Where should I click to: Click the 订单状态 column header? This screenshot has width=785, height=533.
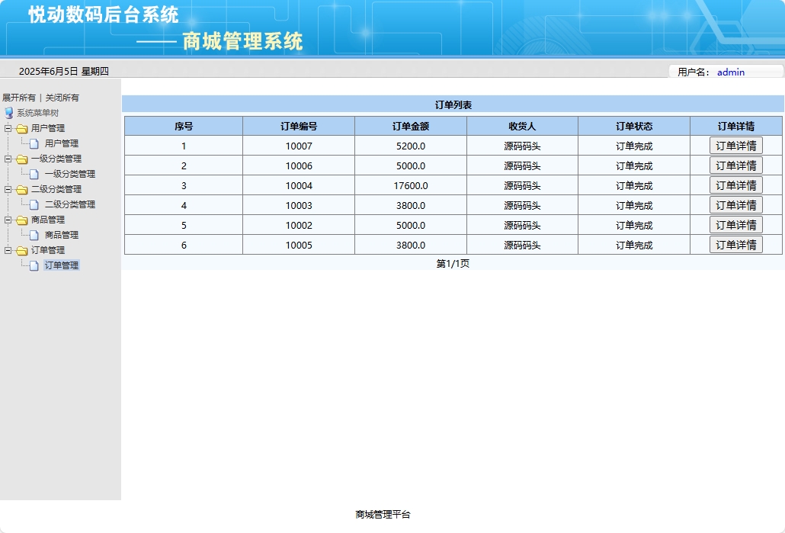tap(634, 127)
